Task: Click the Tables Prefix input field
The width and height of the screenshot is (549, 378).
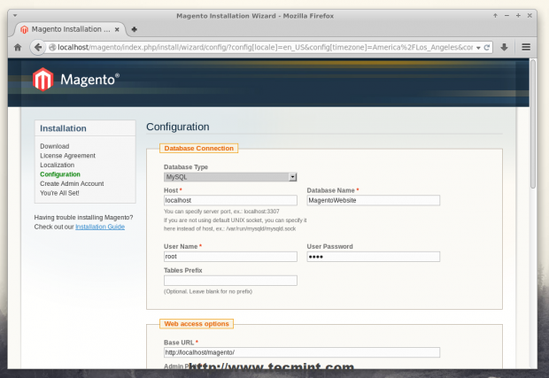Action: [x=230, y=281]
